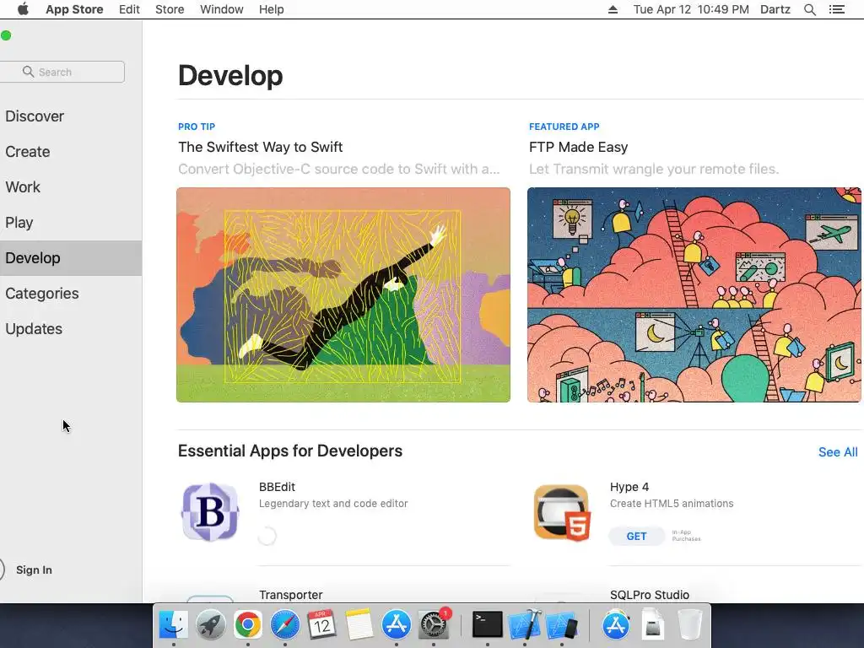Open the Store menu
Image resolution: width=864 pixels, height=648 pixels.
click(x=169, y=9)
